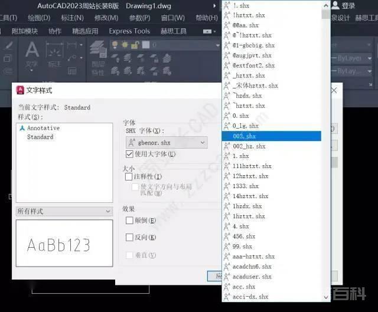
Task: Click the Make Current layer icon
Action: (x=167, y=58)
